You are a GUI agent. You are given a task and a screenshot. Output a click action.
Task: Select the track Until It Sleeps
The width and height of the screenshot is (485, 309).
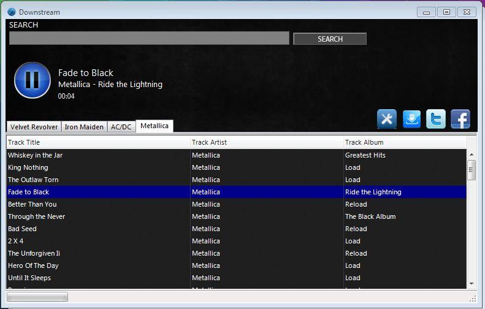tap(236, 278)
